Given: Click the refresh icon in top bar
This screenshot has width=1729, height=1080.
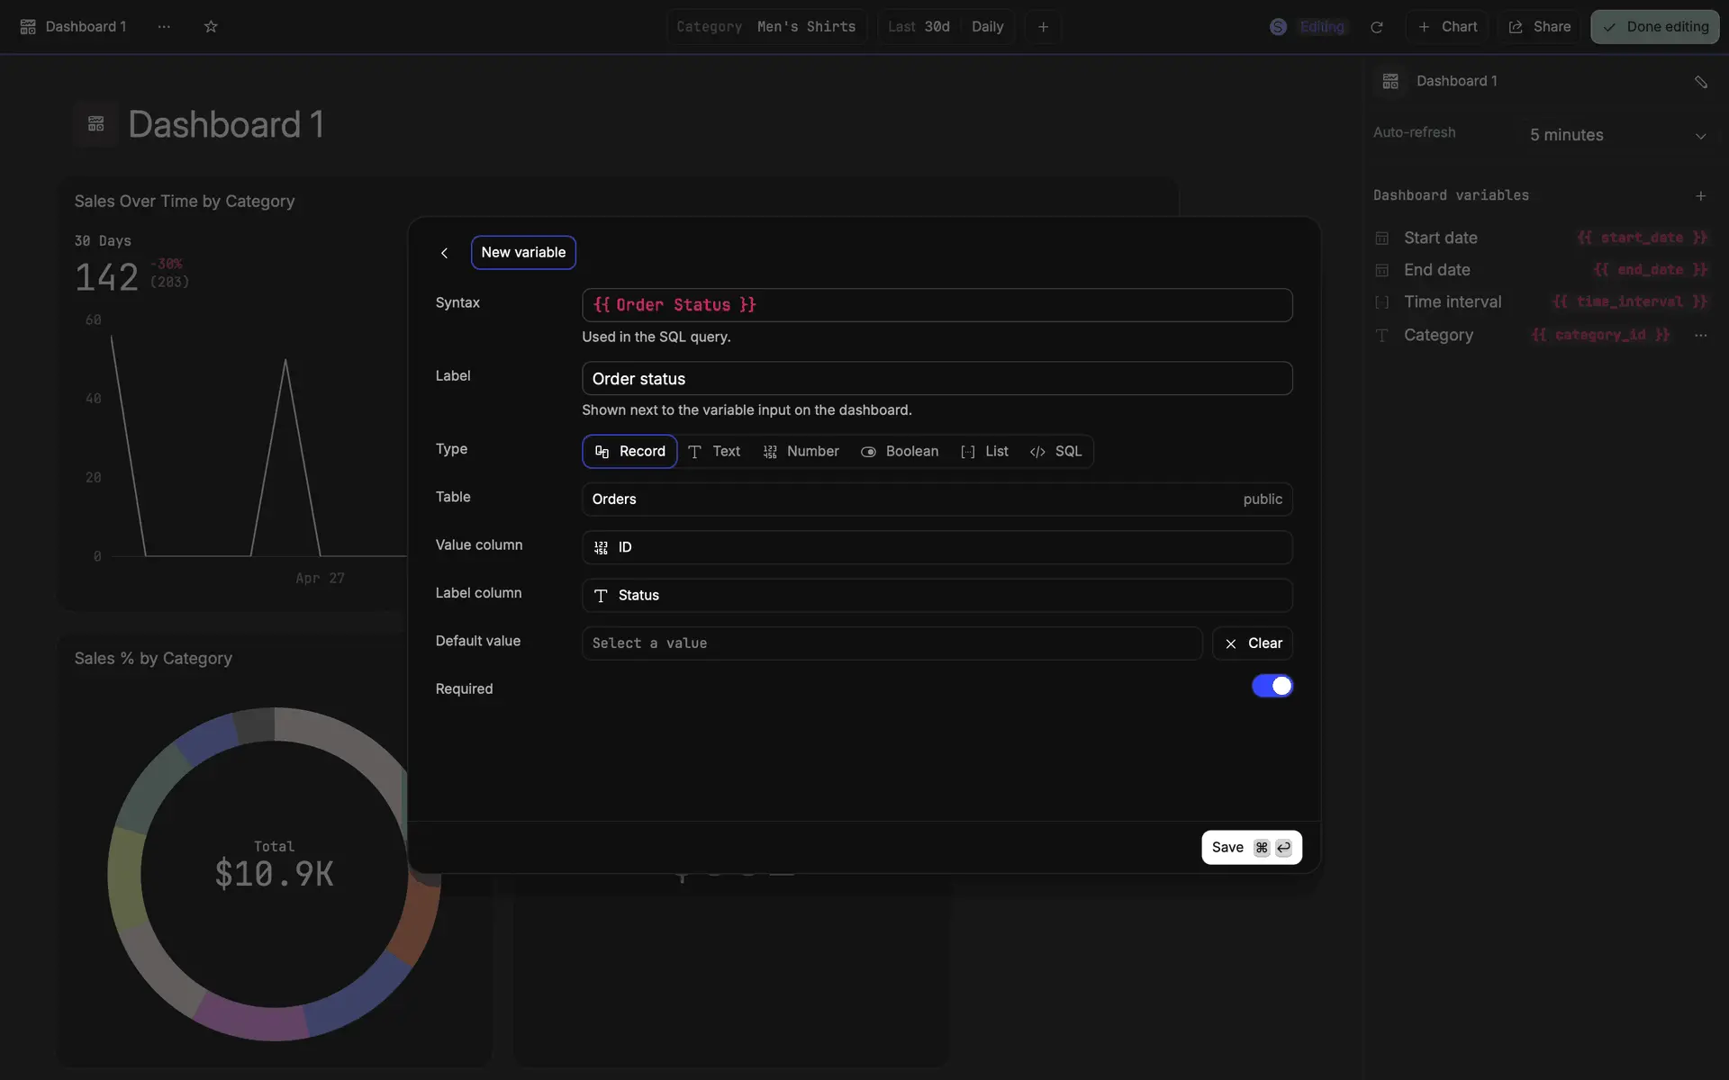Looking at the screenshot, I should pos(1376,27).
